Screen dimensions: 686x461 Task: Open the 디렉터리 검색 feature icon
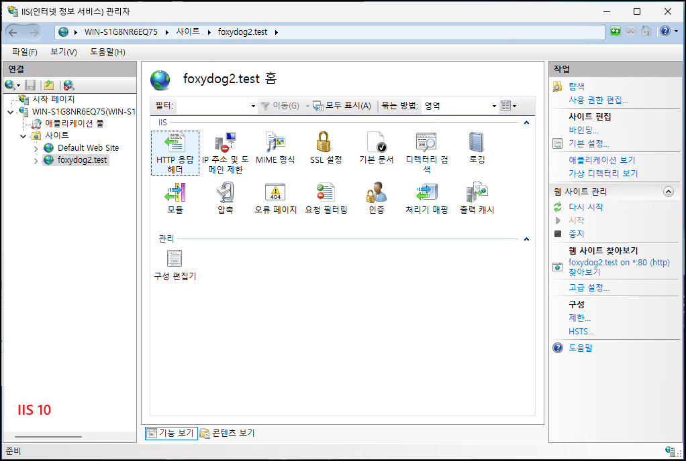pyautogui.click(x=426, y=153)
